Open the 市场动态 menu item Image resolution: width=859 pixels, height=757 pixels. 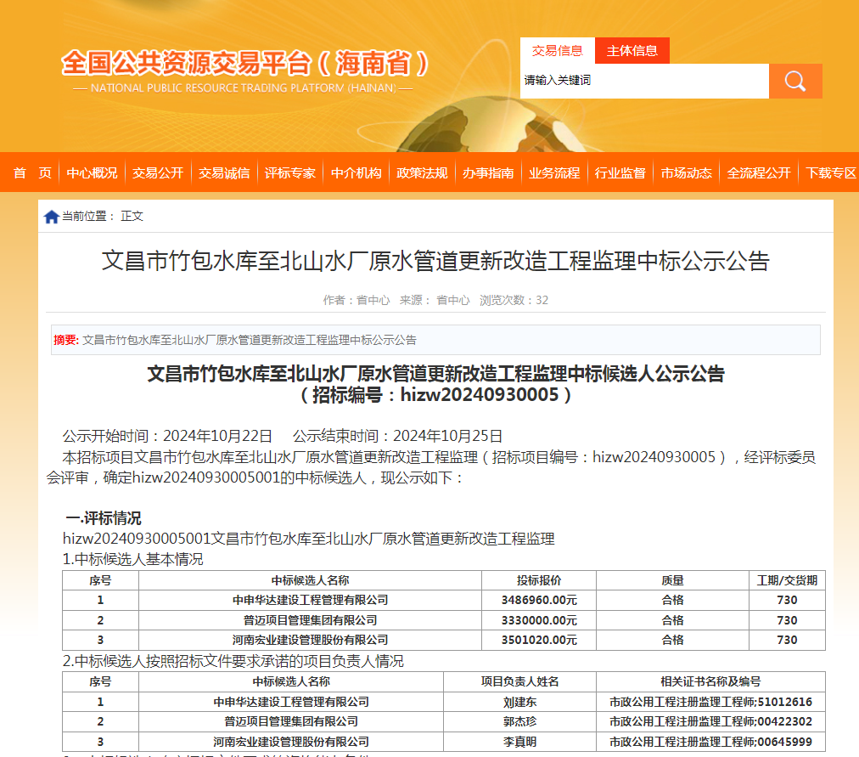pos(687,172)
